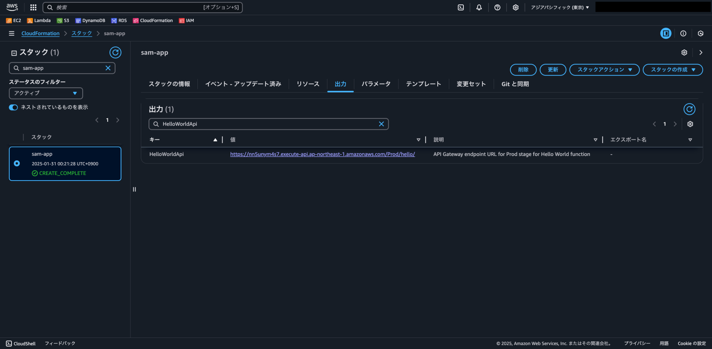712x349 pixels.
Task: Select the EC2 favorites icon
Action: coord(13,20)
